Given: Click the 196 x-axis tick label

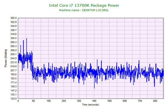Looking at the screenshot, I should [x=48, y=101].
